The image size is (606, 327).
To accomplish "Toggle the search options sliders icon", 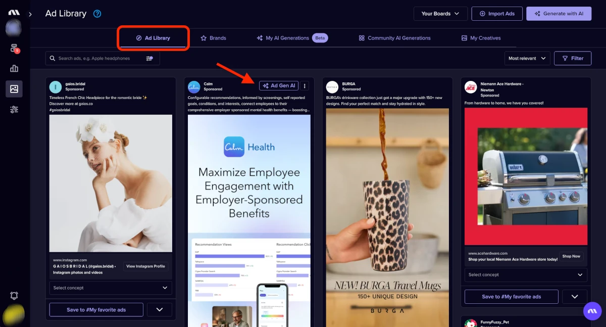I will click(149, 59).
